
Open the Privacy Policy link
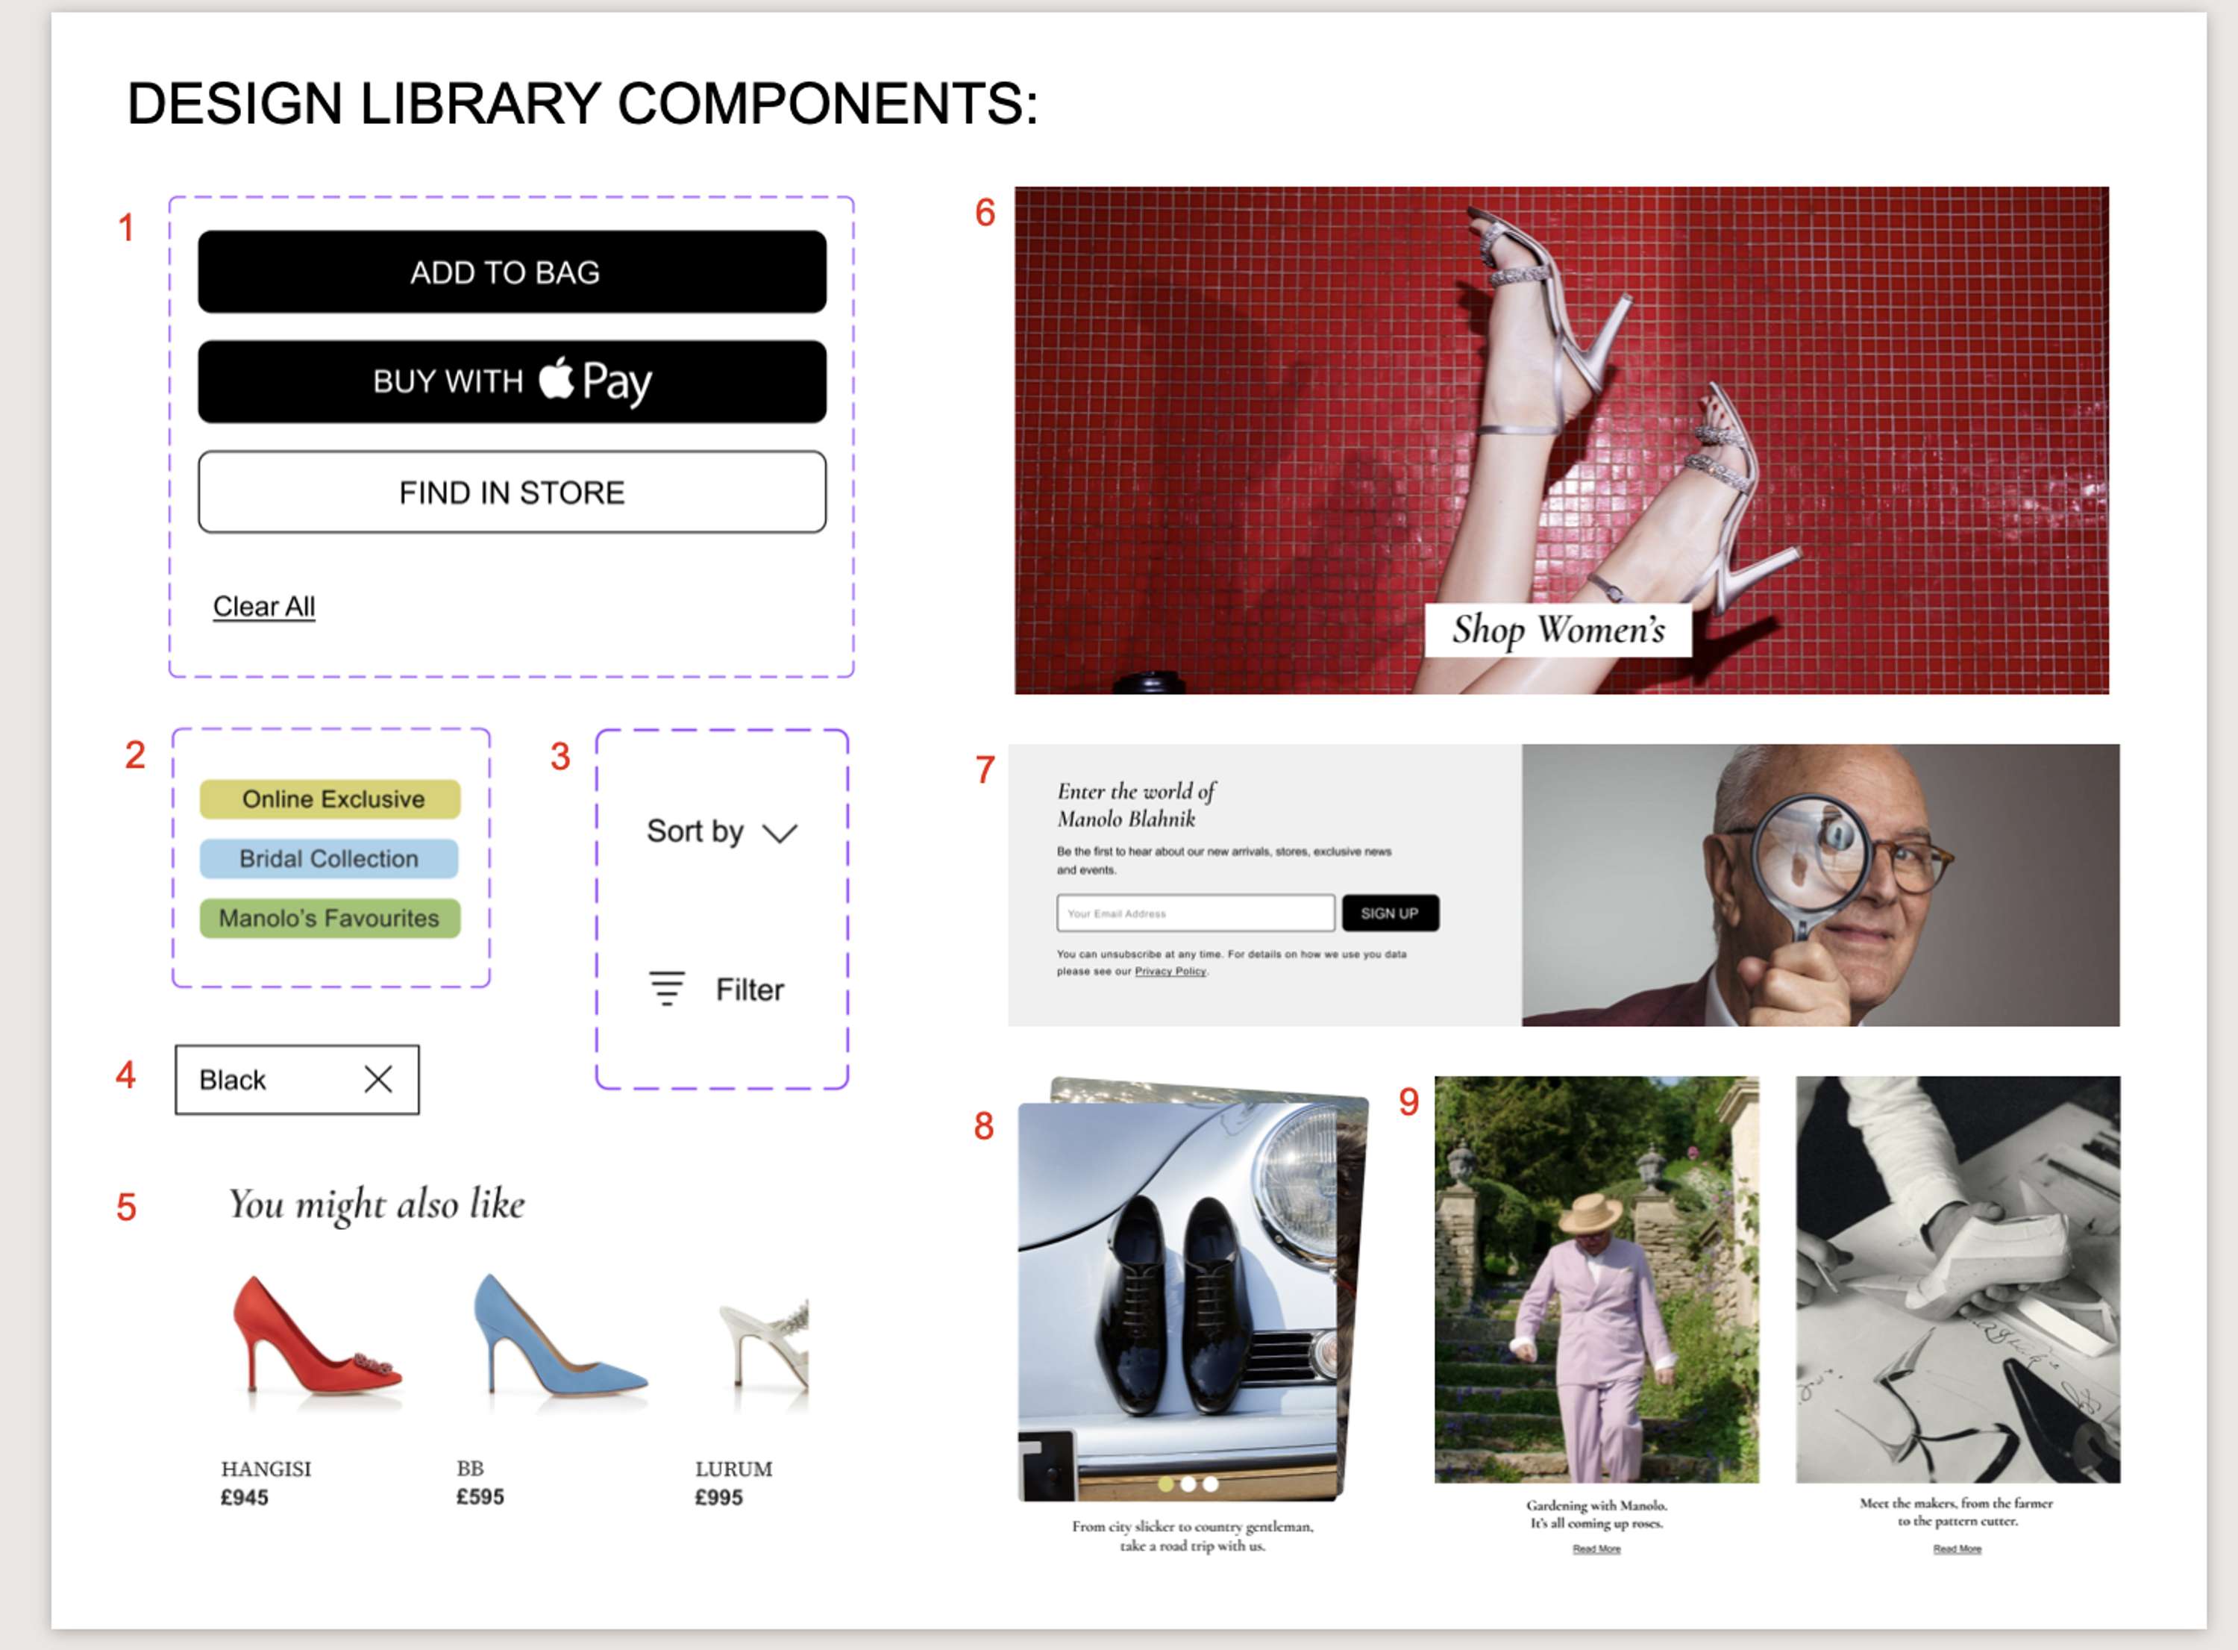click(1170, 971)
